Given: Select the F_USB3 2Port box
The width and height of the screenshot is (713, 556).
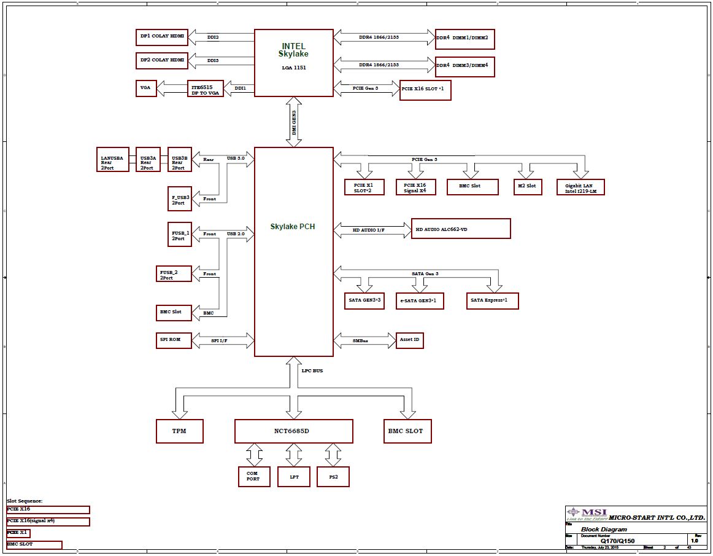Looking at the screenshot, I should tap(180, 198).
